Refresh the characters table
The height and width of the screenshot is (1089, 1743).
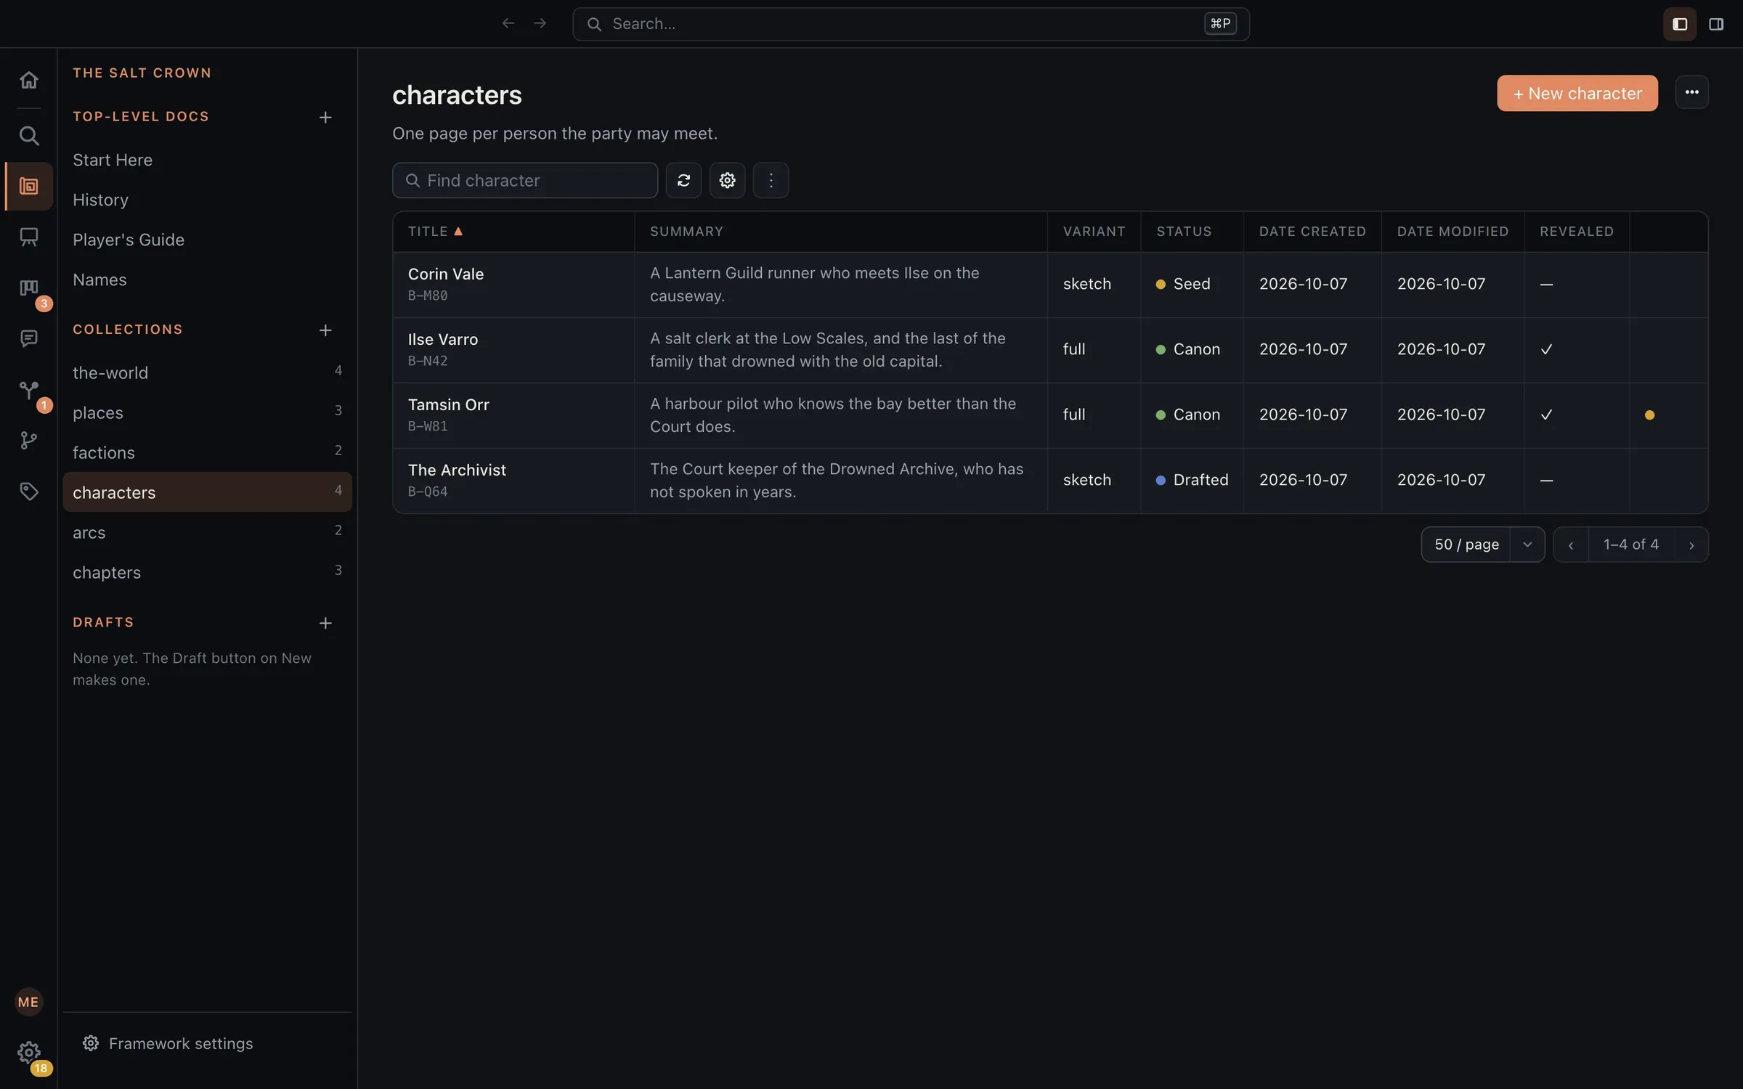pos(683,180)
